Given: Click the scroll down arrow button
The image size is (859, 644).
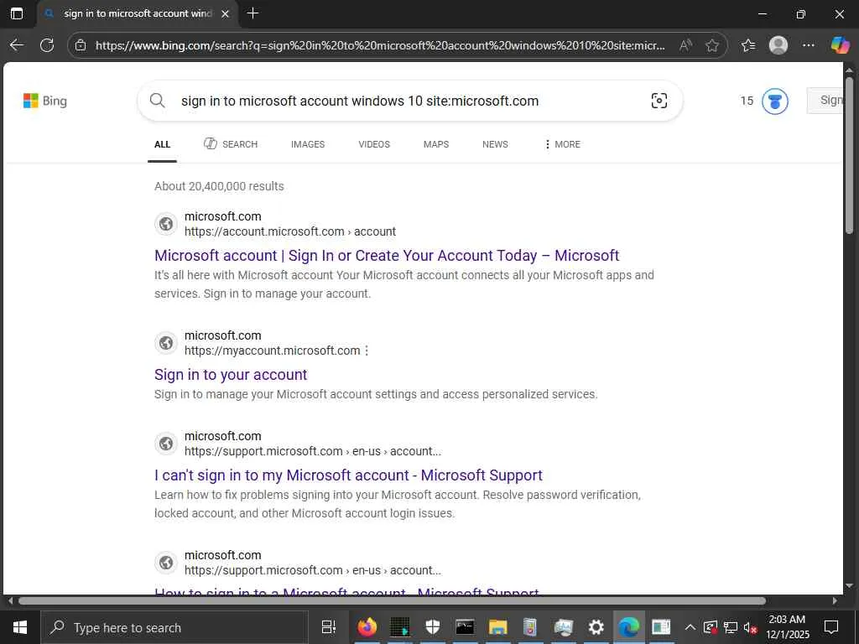Looking at the screenshot, I should [x=850, y=586].
